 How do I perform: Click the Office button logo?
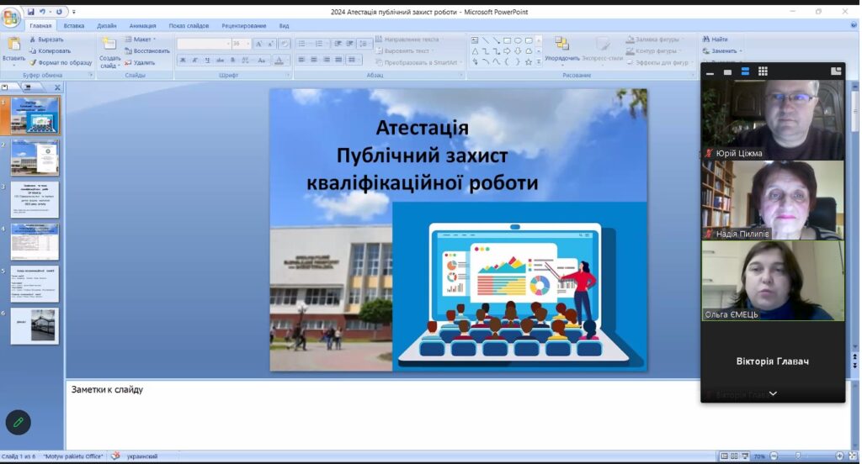pyautogui.click(x=10, y=16)
